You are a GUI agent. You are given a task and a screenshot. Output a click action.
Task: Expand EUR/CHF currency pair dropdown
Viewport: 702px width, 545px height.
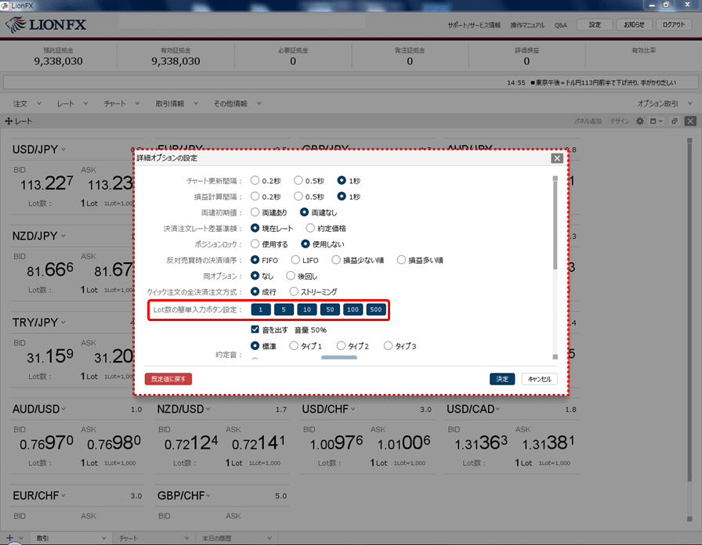click(x=63, y=496)
